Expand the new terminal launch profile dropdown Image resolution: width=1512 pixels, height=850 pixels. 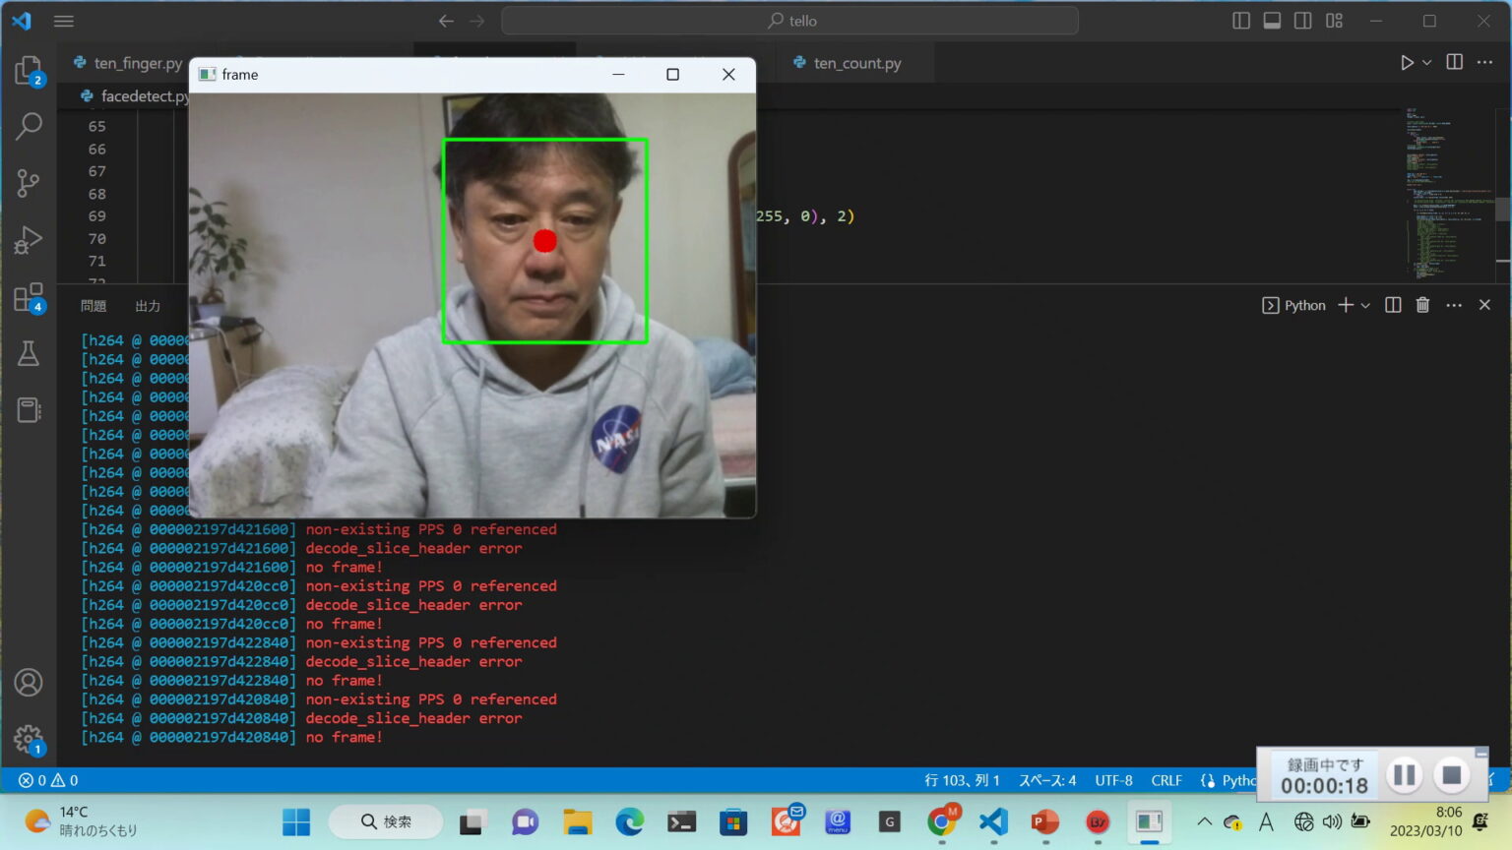(x=1365, y=306)
